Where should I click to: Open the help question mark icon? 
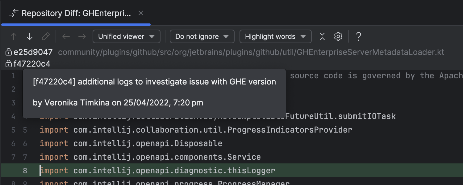coord(358,37)
